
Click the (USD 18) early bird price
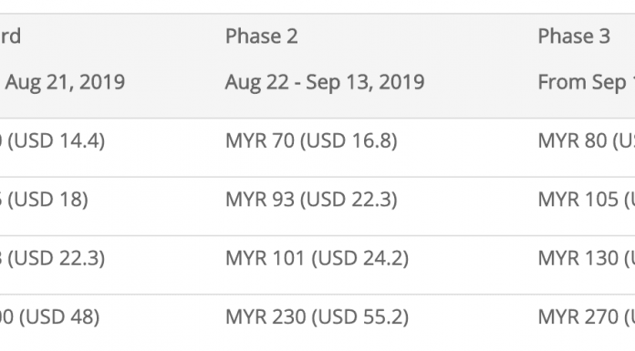click(47, 200)
